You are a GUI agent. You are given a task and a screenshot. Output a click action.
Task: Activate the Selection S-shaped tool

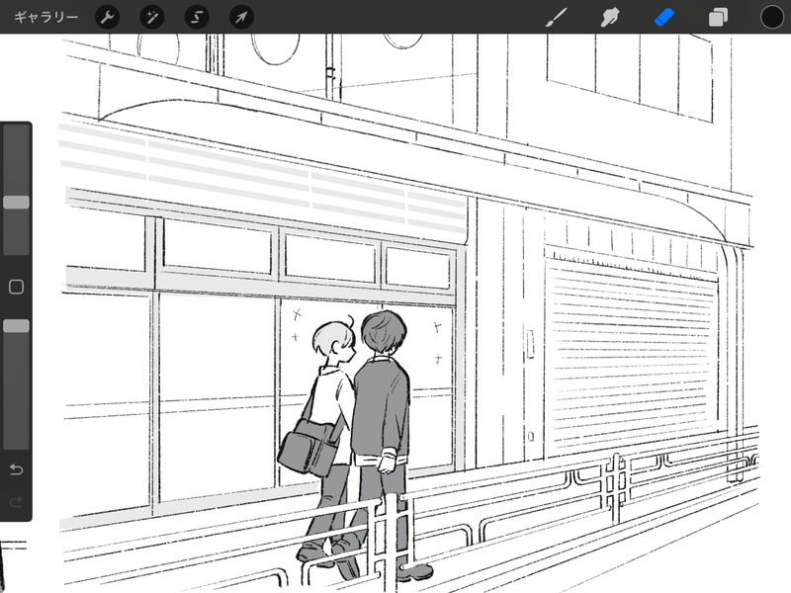(197, 17)
